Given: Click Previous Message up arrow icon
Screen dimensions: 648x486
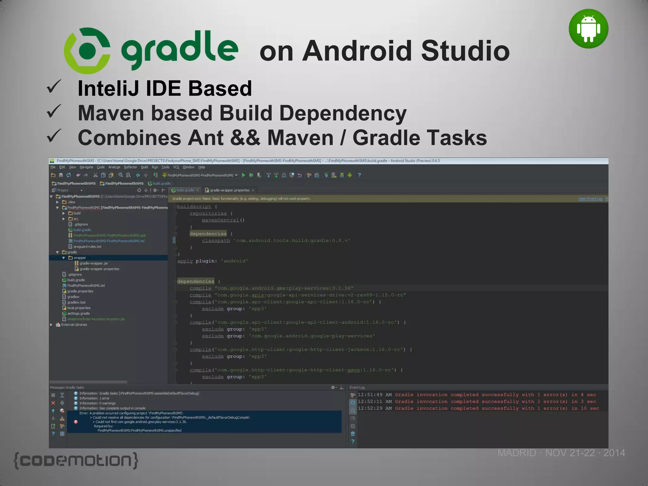Looking at the screenshot, I should tap(53, 411).
